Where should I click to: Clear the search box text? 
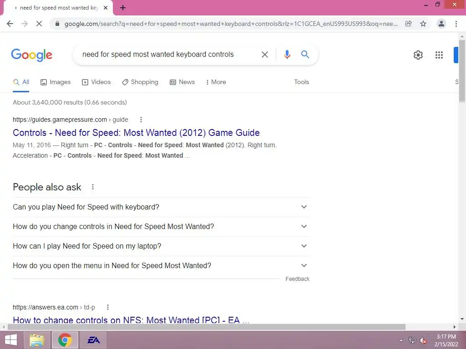point(264,55)
